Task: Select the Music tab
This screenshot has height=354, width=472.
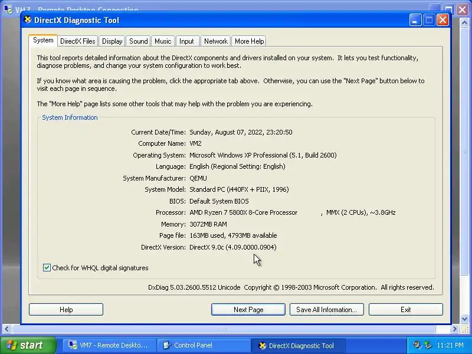Action: tap(163, 41)
